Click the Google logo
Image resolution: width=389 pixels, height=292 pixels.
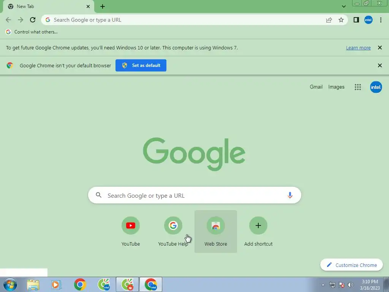[194, 154]
